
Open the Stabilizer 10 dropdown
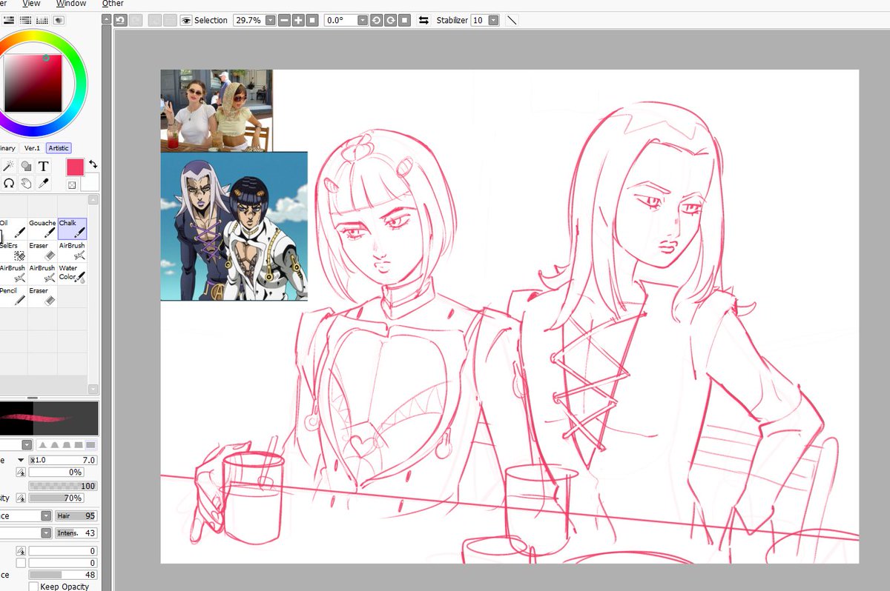coord(494,20)
